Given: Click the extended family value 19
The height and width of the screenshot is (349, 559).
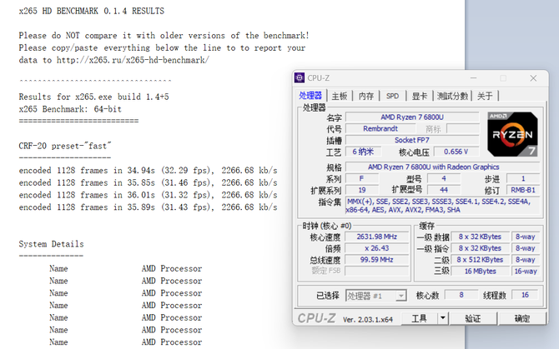Looking at the screenshot, I should [362, 190].
